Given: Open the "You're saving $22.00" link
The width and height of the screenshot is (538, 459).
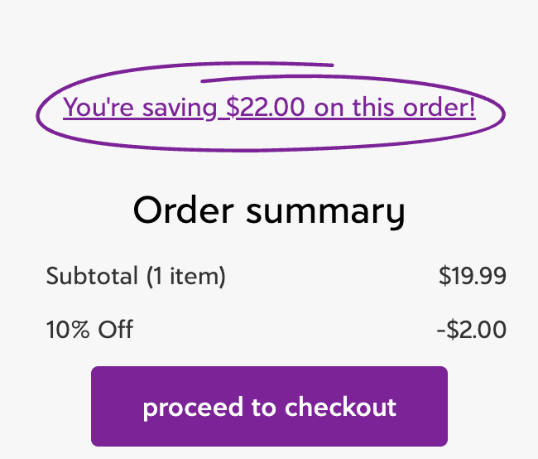Looking at the screenshot, I should [x=269, y=108].
